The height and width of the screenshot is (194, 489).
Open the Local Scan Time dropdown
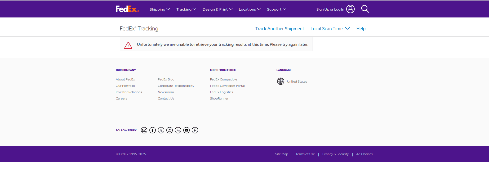330,29
